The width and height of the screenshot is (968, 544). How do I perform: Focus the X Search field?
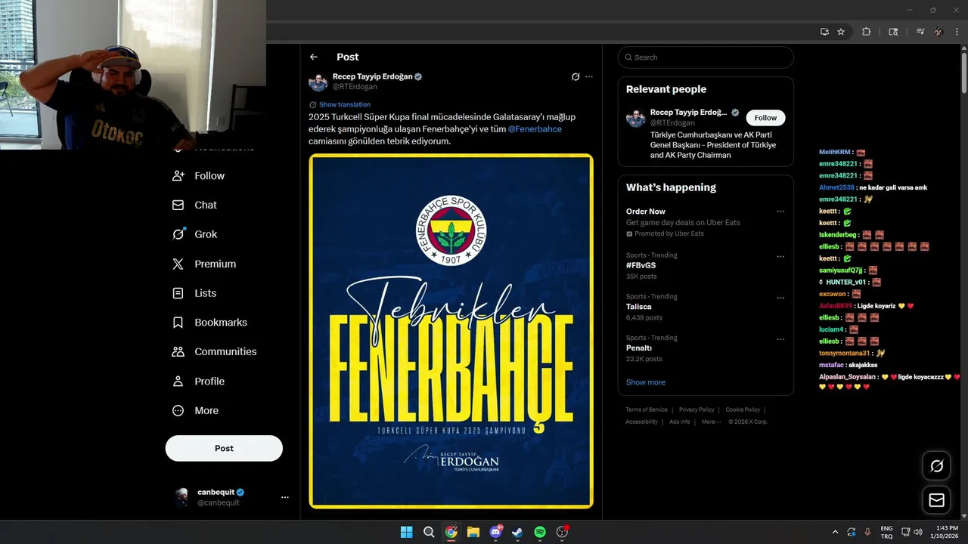click(706, 57)
